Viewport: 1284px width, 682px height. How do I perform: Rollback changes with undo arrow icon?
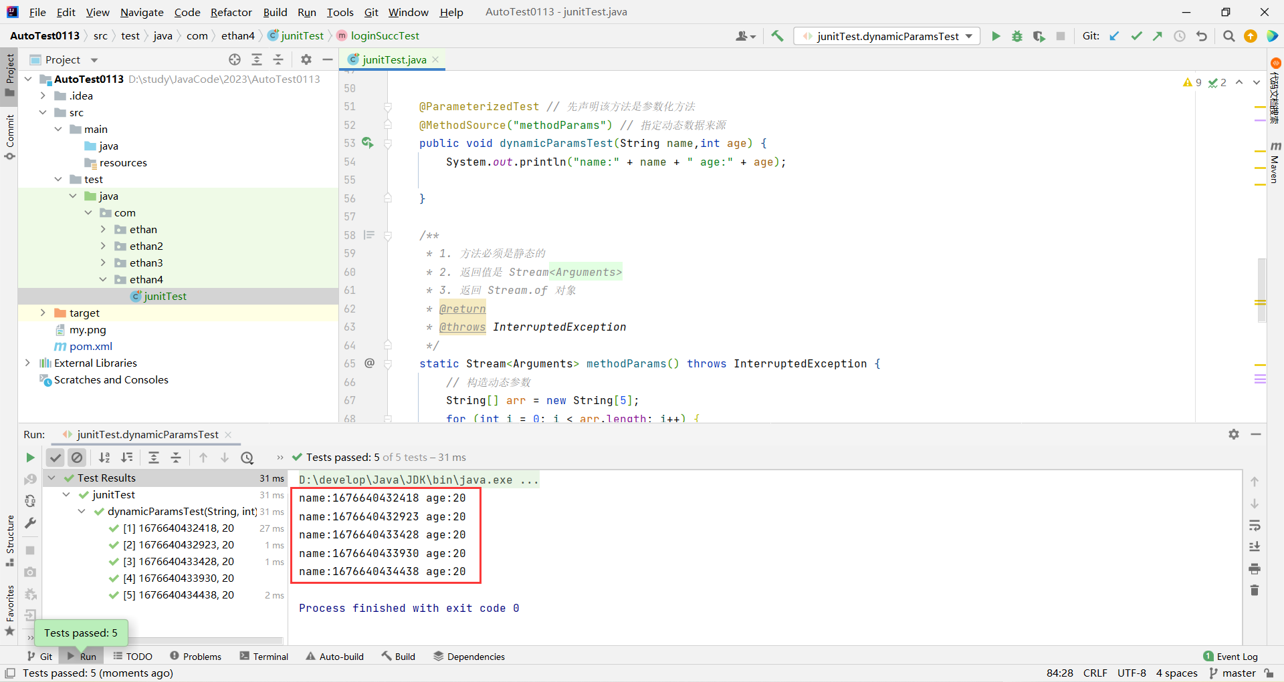1202,36
